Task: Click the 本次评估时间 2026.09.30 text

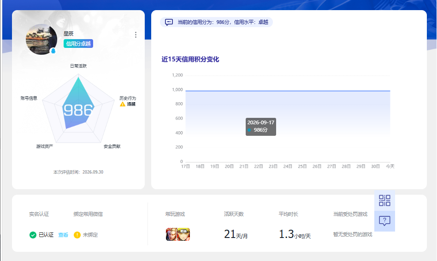Action: [78, 172]
